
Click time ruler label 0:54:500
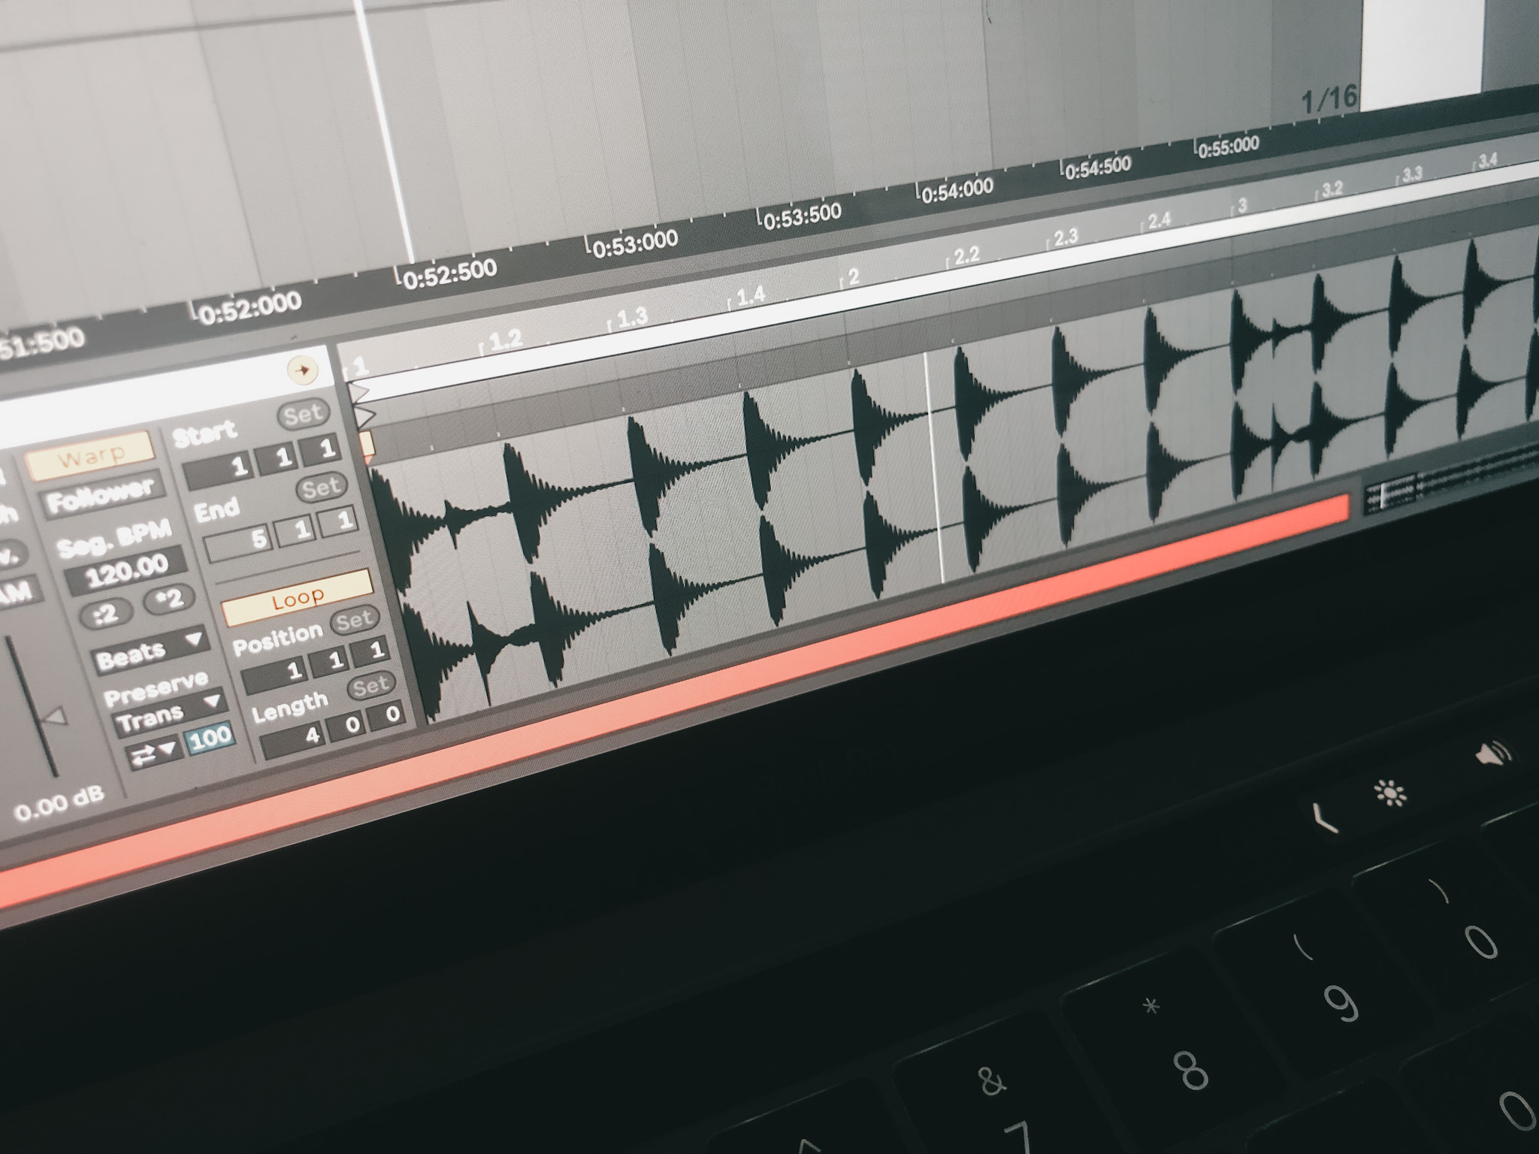click(1098, 167)
